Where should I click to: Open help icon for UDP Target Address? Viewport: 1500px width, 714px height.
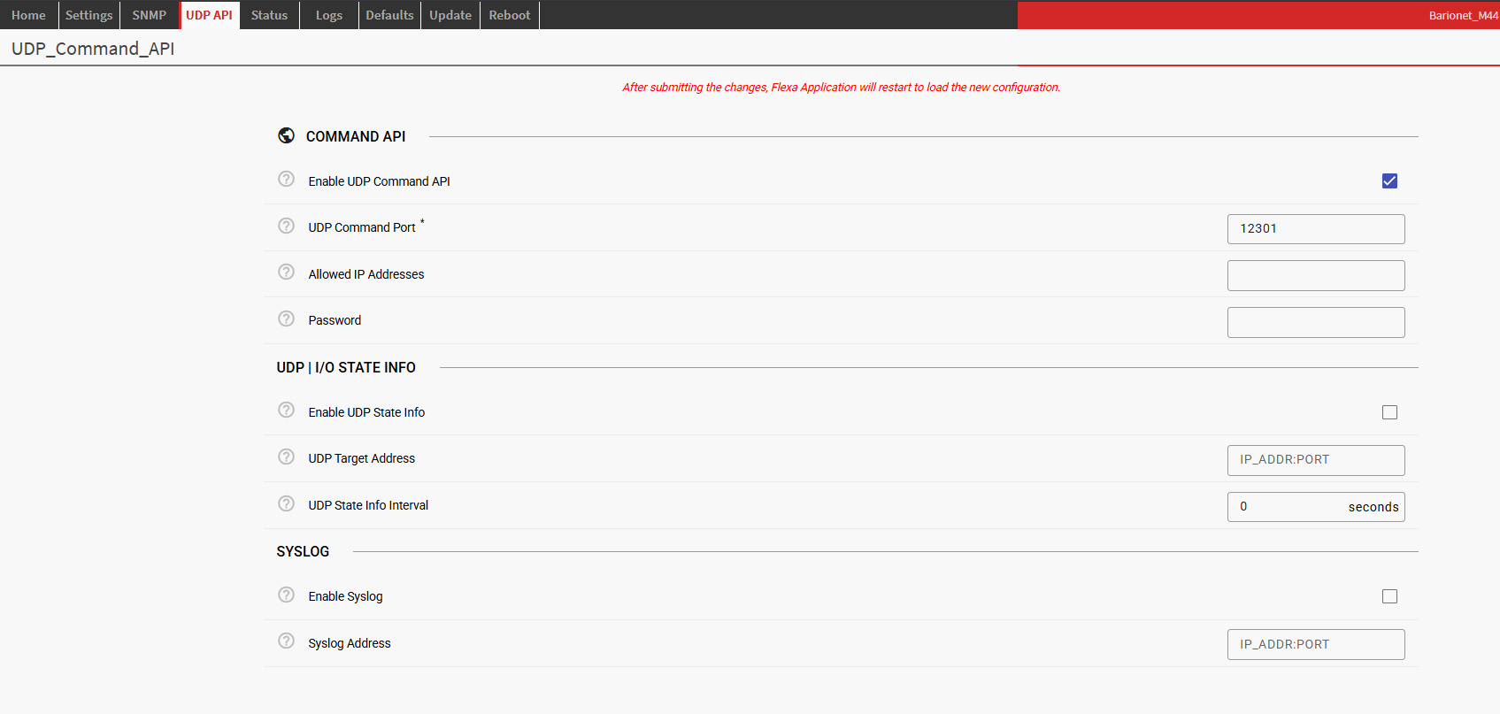point(286,457)
